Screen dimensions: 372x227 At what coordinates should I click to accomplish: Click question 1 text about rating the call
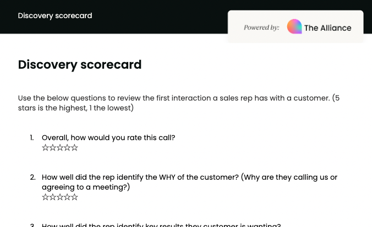pos(108,137)
